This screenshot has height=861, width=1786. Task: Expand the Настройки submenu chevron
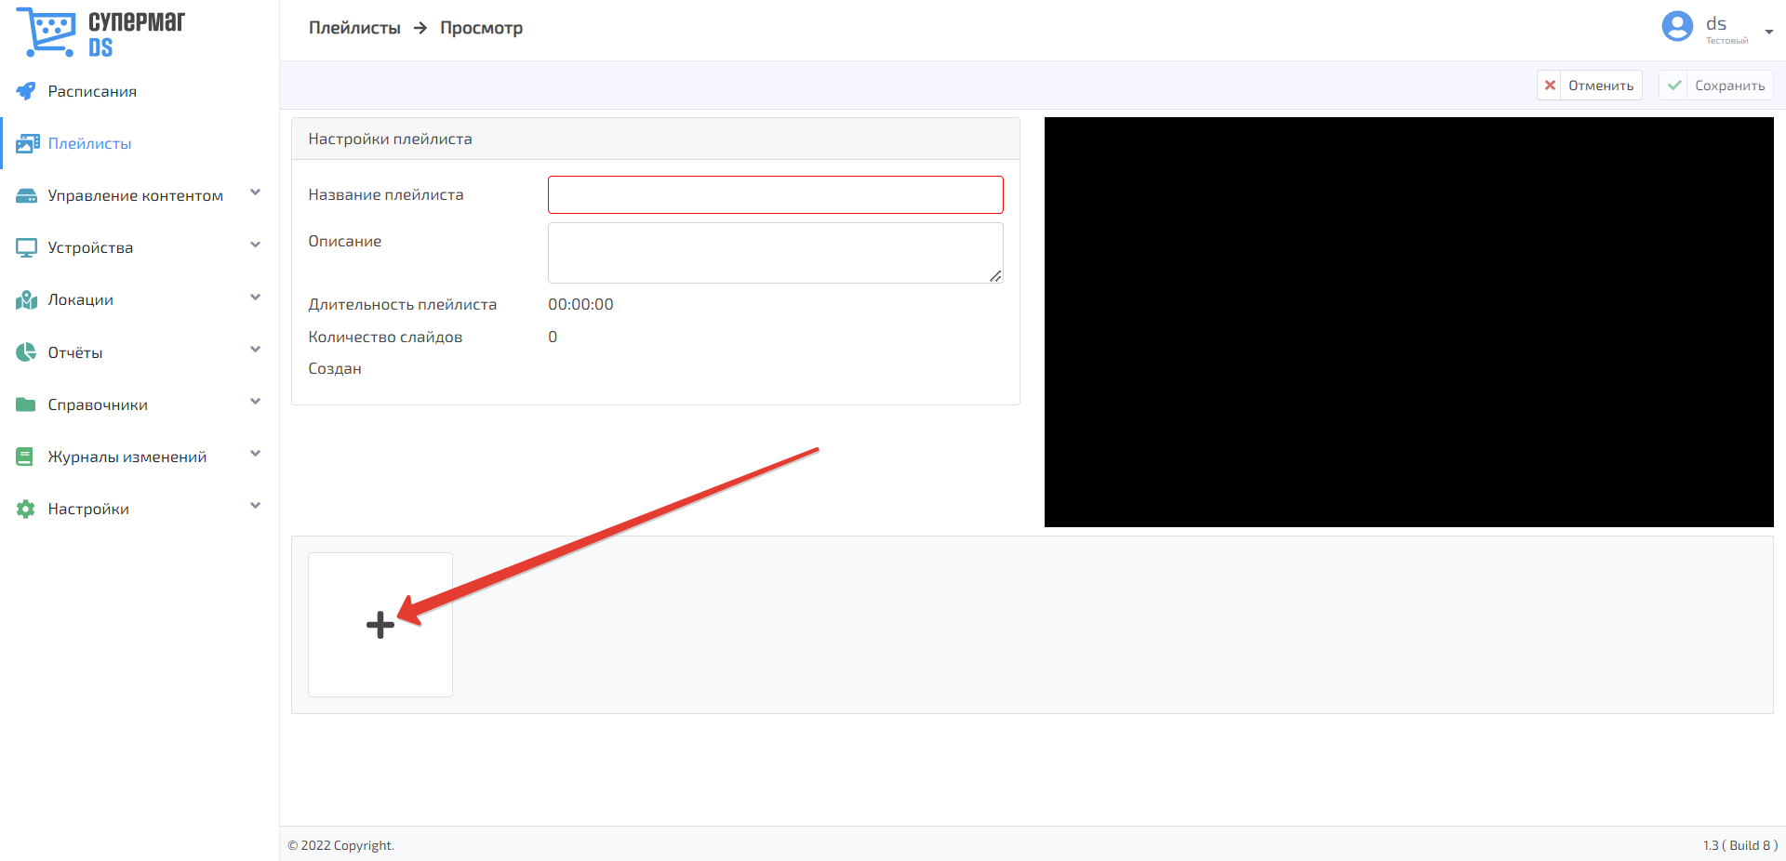tap(255, 506)
